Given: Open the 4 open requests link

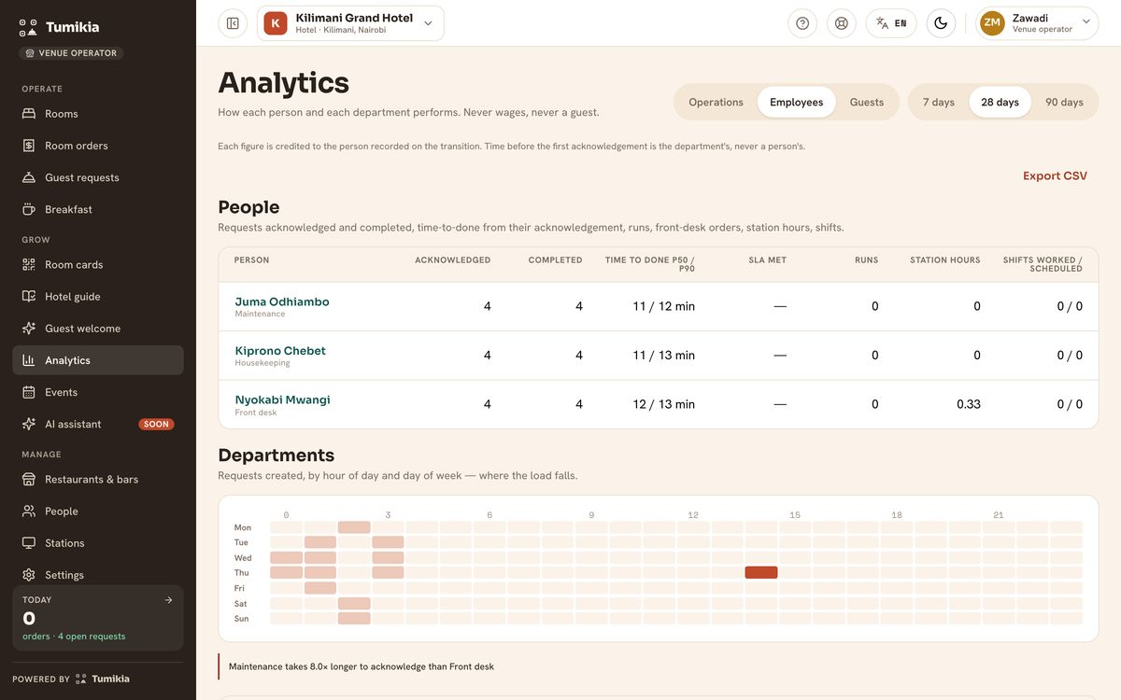Looking at the screenshot, I should tap(92, 637).
